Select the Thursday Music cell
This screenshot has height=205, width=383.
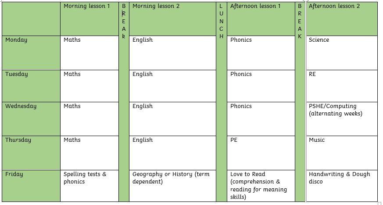342,153
